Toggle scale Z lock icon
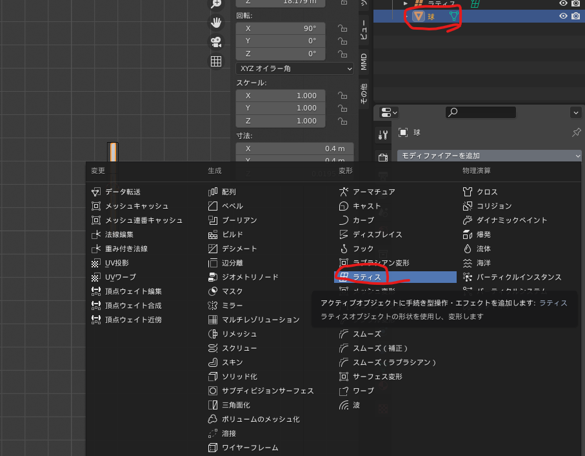Viewport: 585px width, 456px height. coord(342,121)
